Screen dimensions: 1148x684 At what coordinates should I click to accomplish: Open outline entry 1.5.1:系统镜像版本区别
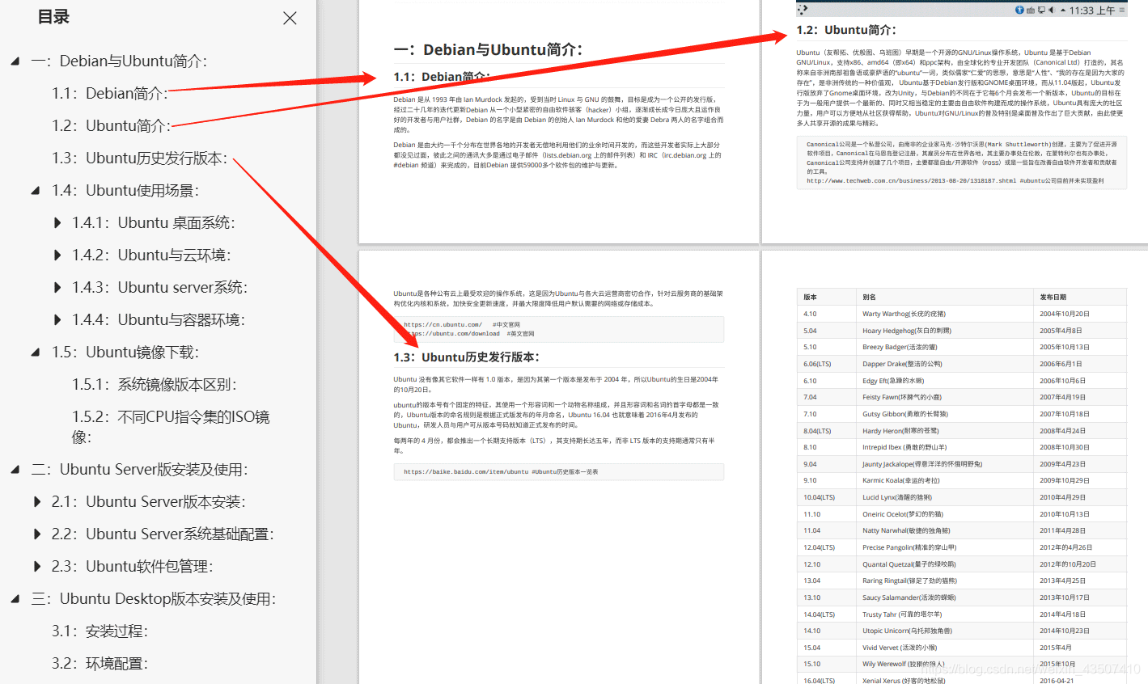[155, 385]
